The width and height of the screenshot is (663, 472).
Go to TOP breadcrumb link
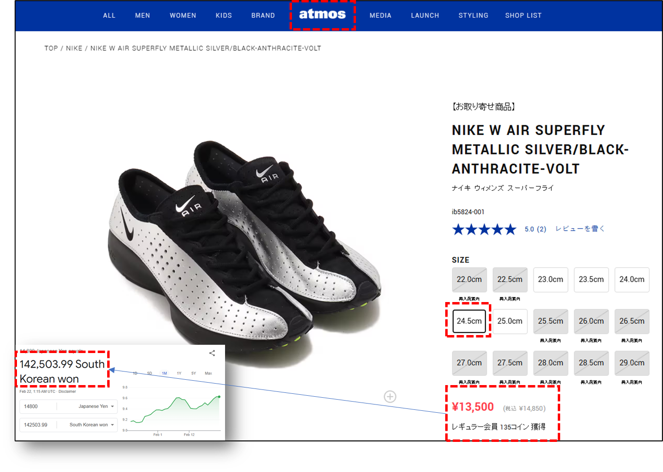(x=51, y=48)
